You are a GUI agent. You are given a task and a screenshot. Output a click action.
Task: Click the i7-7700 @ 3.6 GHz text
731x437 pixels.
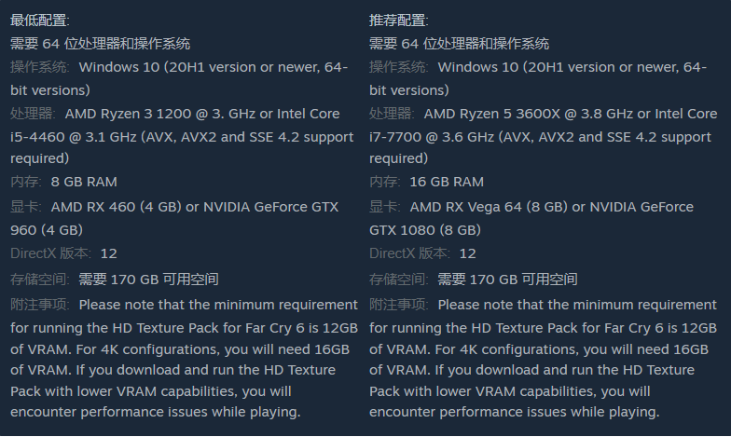(x=432, y=137)
